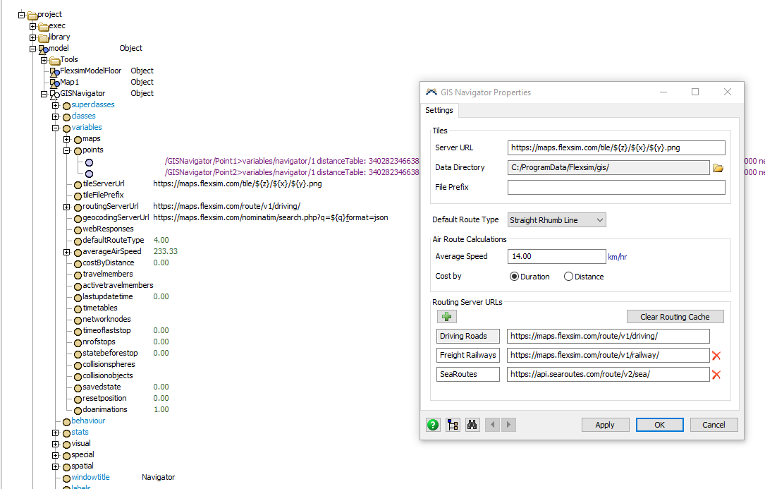765x489 pixels.
Task: Remove the SeaRoutes routing server entry
Action: point(716,375)
